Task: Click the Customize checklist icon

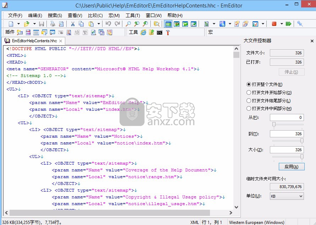Action: 255,24
